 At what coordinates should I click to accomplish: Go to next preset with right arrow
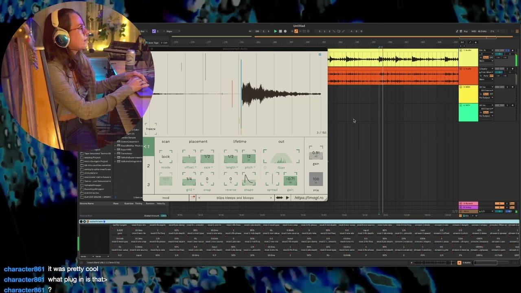(x=271, y=198)
